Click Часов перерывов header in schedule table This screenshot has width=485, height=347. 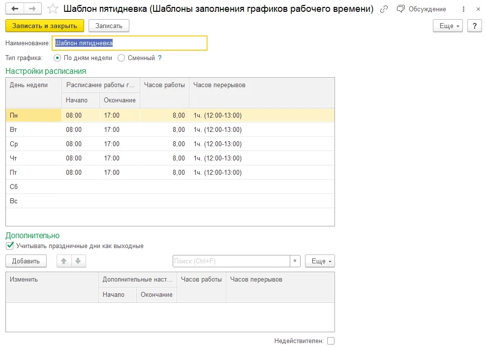[262, 93]
